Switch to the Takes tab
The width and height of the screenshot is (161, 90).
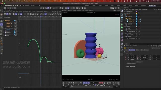click(131, 8)
